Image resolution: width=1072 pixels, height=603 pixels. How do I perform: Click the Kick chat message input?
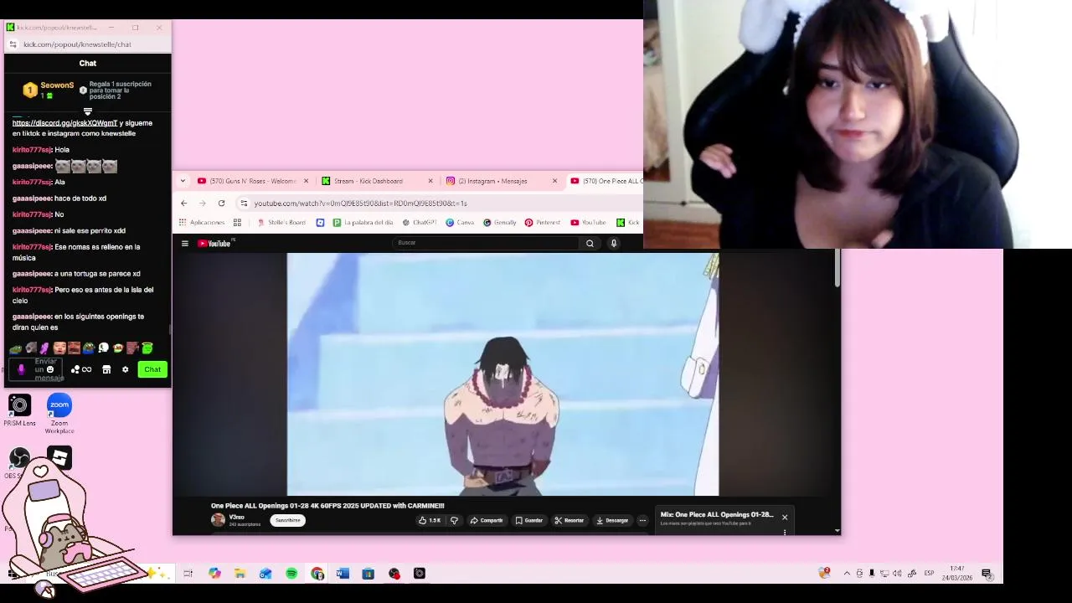coord(37,369)
